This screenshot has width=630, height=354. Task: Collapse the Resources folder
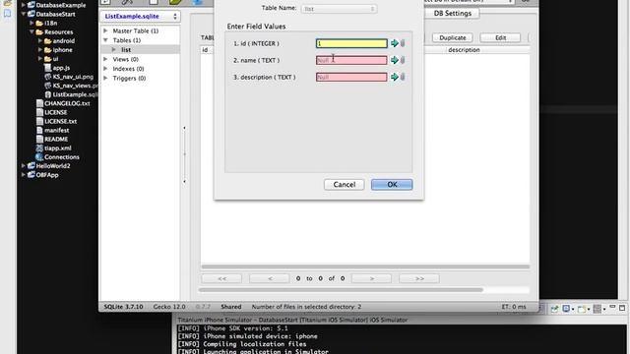[x=31, y=32]
